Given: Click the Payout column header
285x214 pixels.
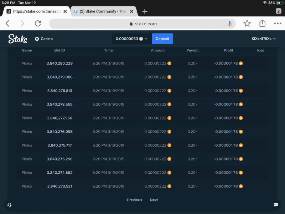Looking at the screenshot, I should pyautogui.click(x=192, y=50).
